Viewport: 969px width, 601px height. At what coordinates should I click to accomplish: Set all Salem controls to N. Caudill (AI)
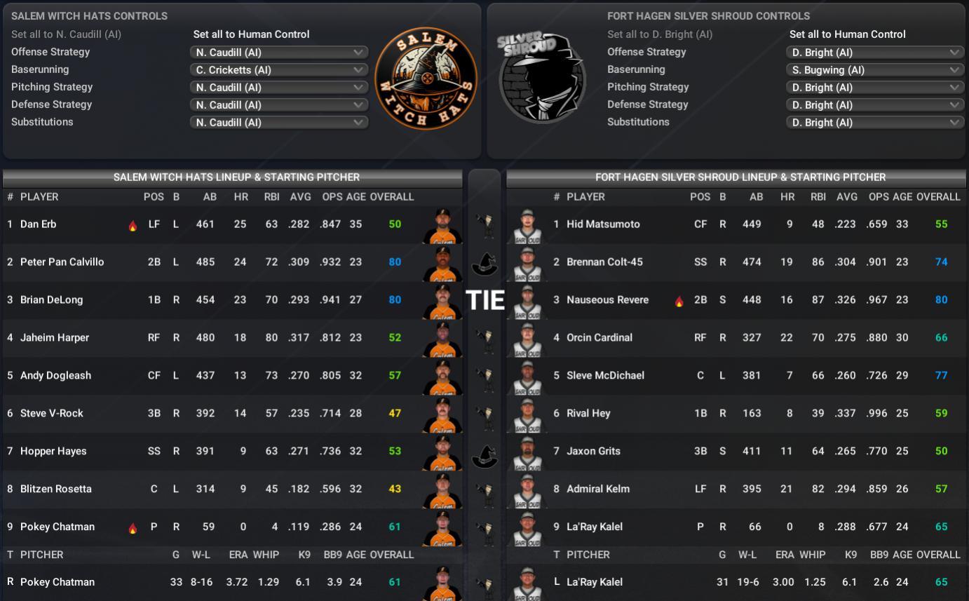(x=66, y=34)
